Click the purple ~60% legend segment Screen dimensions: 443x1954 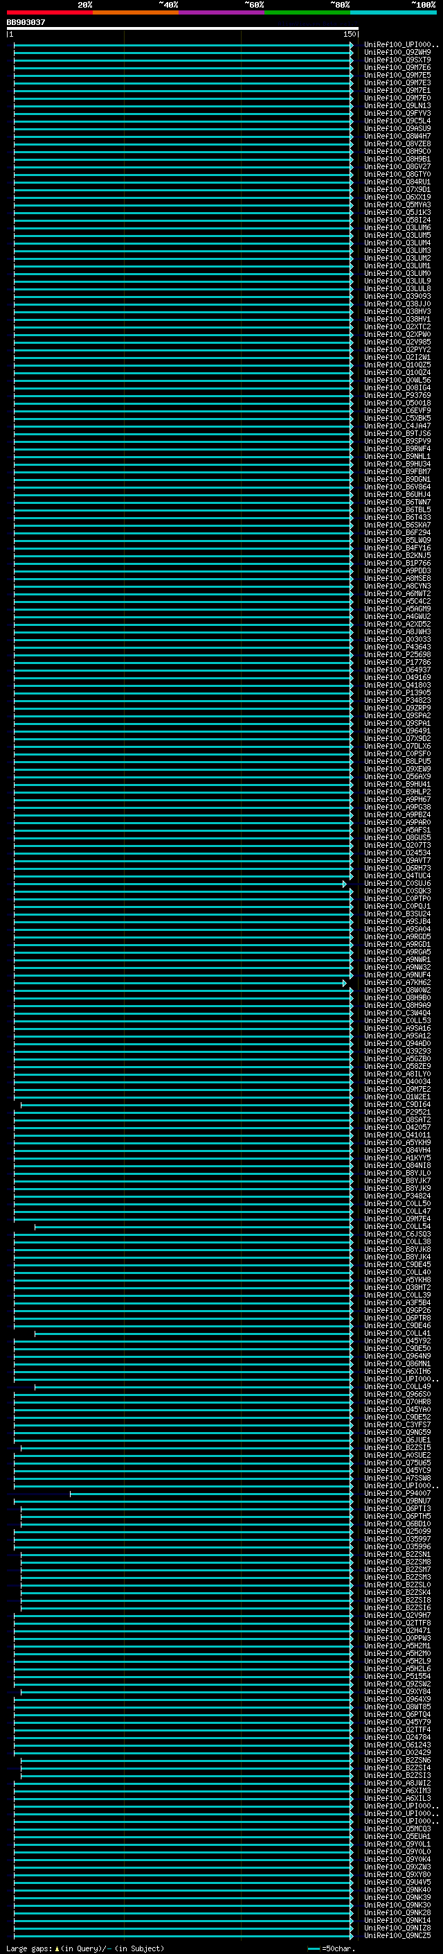[x=222, y=12]
